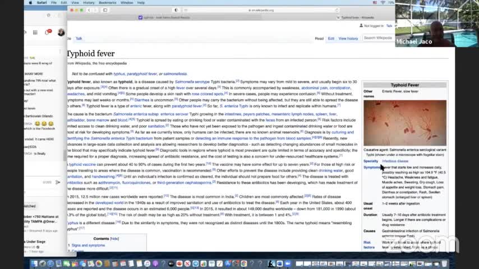
Task: Reload the page with the address bar reload icon
Action: 337,10
